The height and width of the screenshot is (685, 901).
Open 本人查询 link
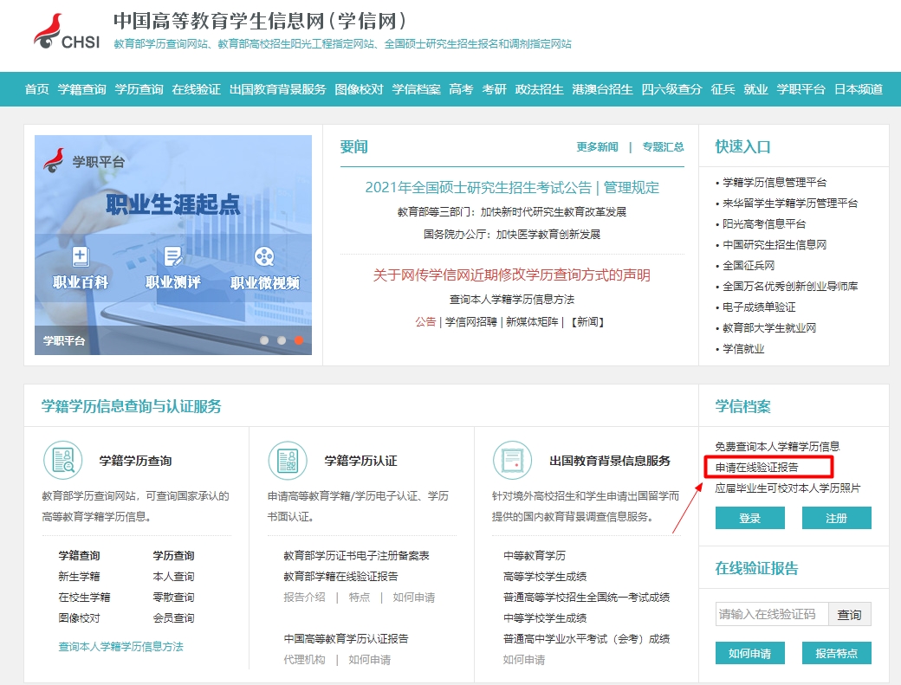pos(173,577)
